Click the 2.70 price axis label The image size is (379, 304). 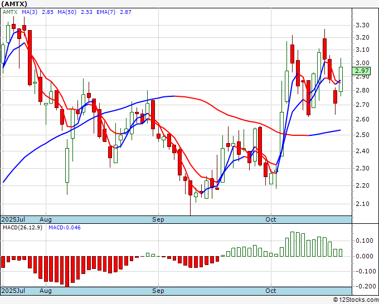(362, 105)
